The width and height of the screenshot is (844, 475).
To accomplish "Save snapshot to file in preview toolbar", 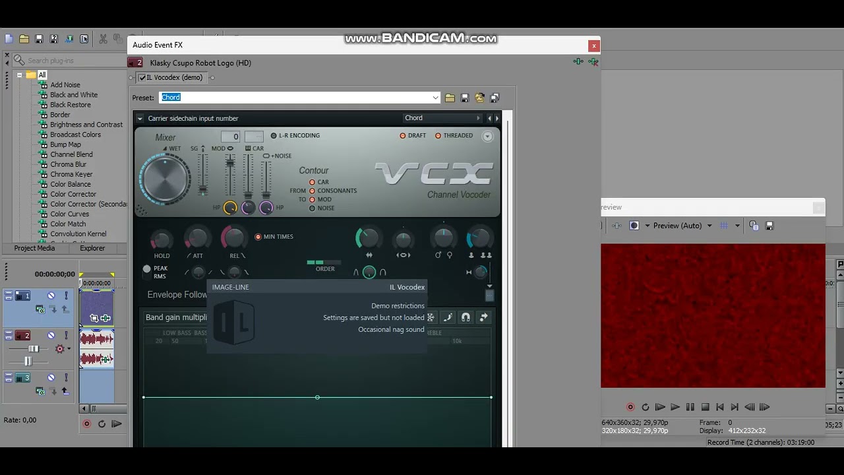I will pos(769,226).
